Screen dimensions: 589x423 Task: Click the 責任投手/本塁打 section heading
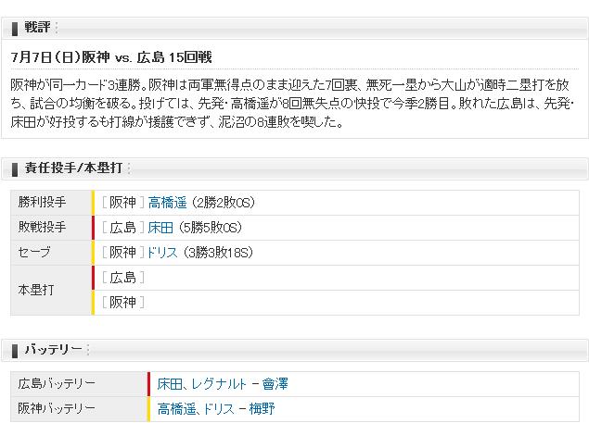click(73, 168)
